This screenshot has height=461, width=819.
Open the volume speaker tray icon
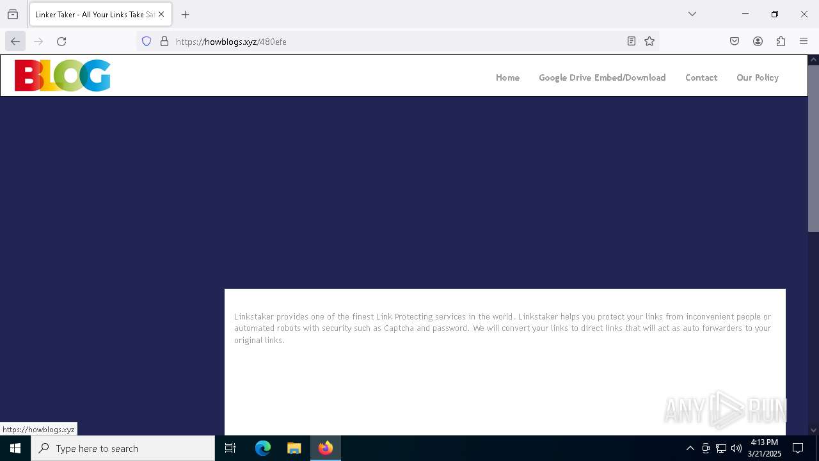(736, 448)
